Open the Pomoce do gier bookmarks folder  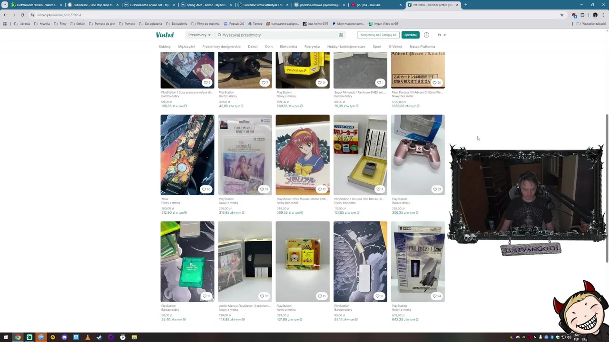click(102, 24)
